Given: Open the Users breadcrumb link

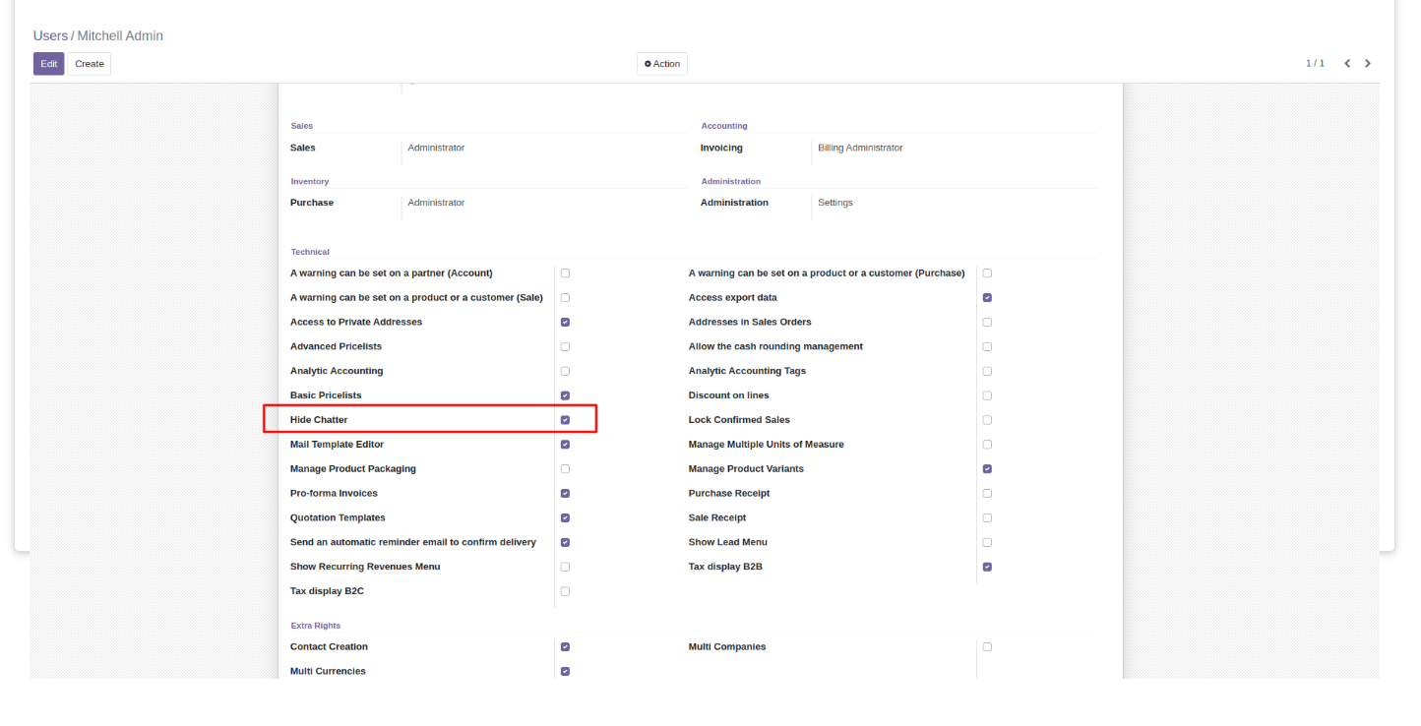Looking at the screenshot, I should pos(50,35).
